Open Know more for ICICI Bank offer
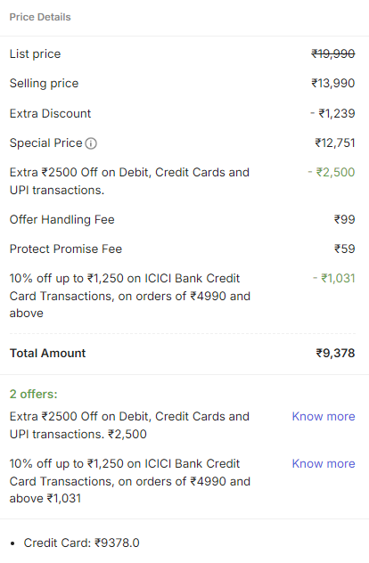Image resolution: width=369 pixels, height=563 pixels. (324, 463)
